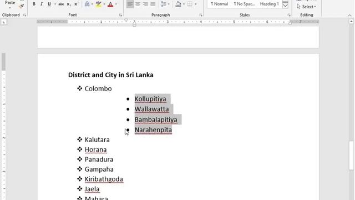Click the diamond bullet before Kalutara
Screen dimensions: 355x200
79,139
